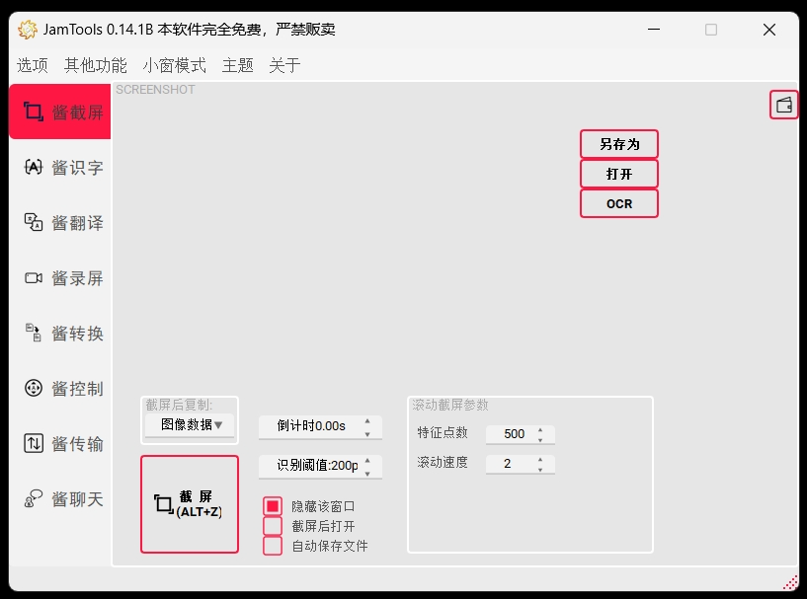Switch to the 酱传输 transfer tab
Screen dimensions: 807x599
(x=60, y=444)
